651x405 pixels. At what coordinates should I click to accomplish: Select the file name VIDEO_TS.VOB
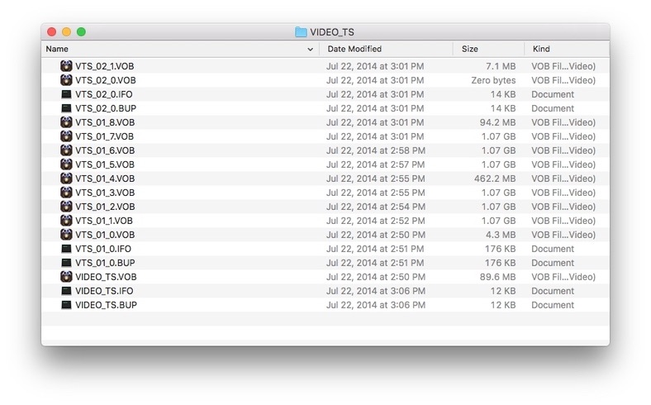tap(106, 277)
